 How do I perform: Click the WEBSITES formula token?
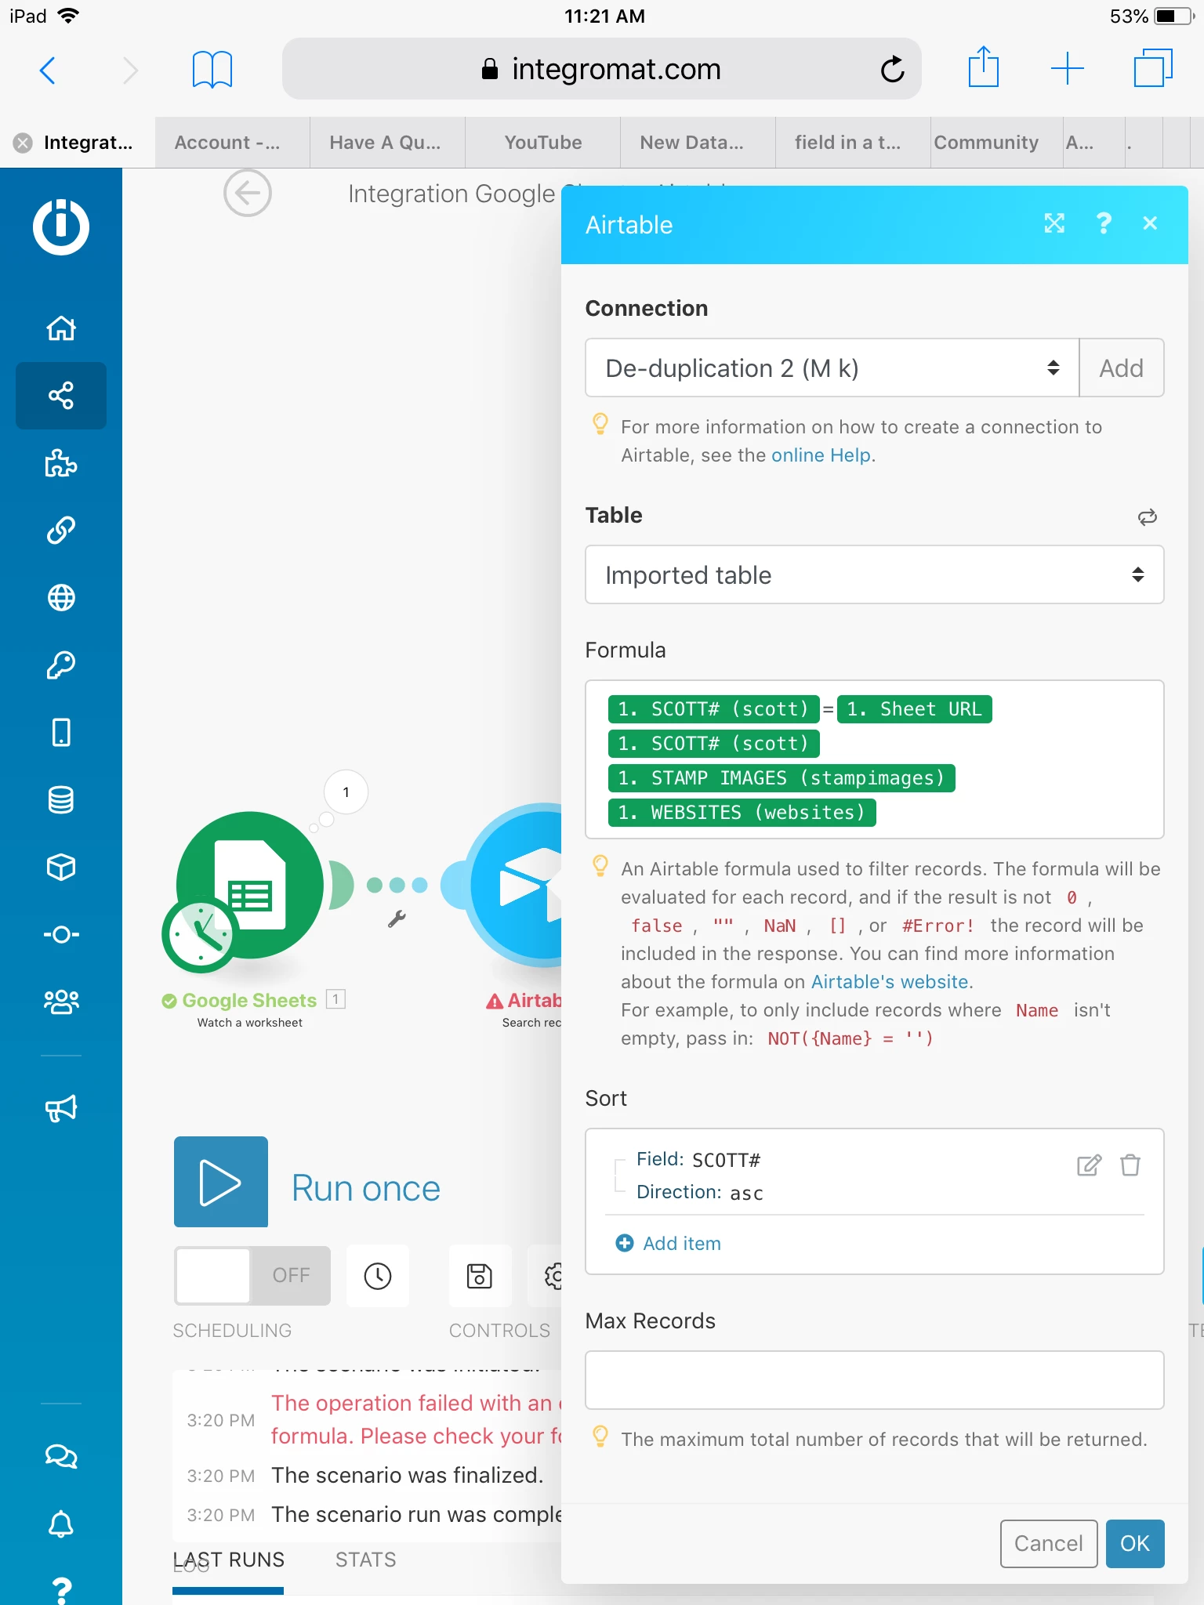tap(742, 813)
